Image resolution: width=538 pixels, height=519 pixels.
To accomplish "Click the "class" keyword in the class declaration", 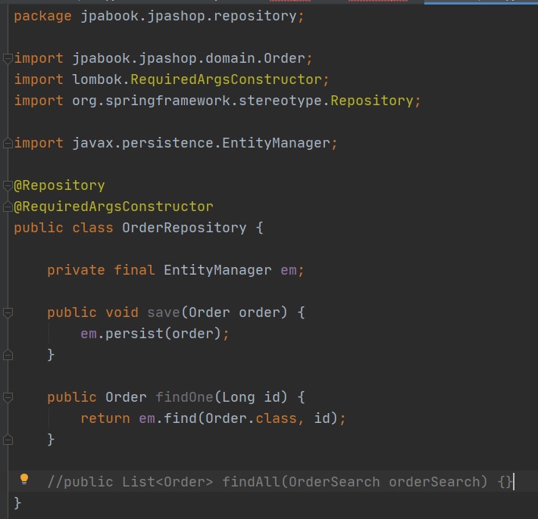I will [x=92, y=228].
